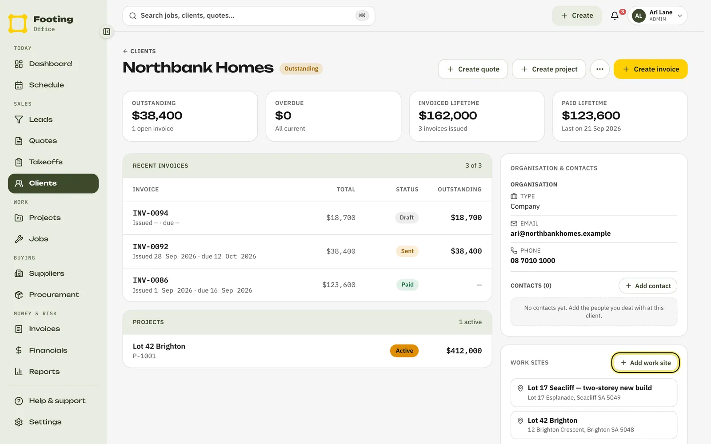Open invoice INV-0092
This screenshot has height=444, width=711.
(307, 251)
